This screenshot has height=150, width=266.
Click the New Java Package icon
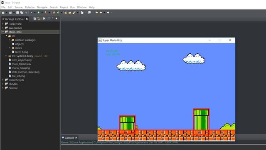[54, 12]
